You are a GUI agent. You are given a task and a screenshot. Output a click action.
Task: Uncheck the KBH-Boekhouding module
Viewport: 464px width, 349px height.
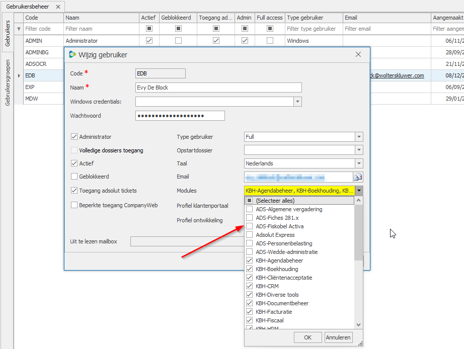pos(249,269)
